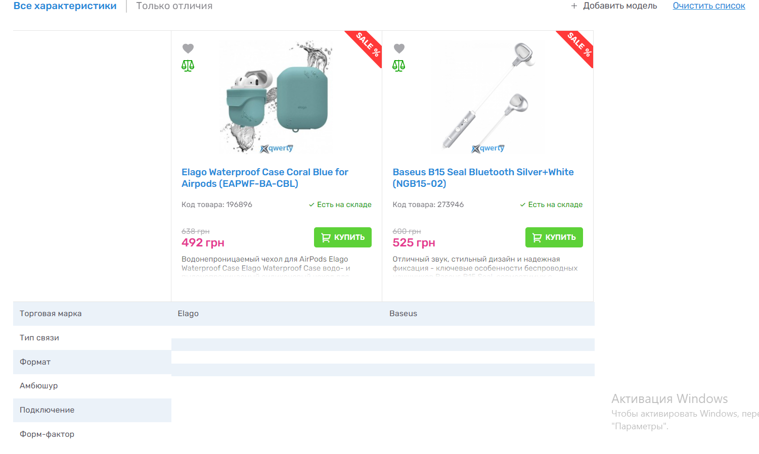The width and height of the screenshot is (759, 454).
Task: Click plus icon next to Добавить модель
Action: click(574, 6)
